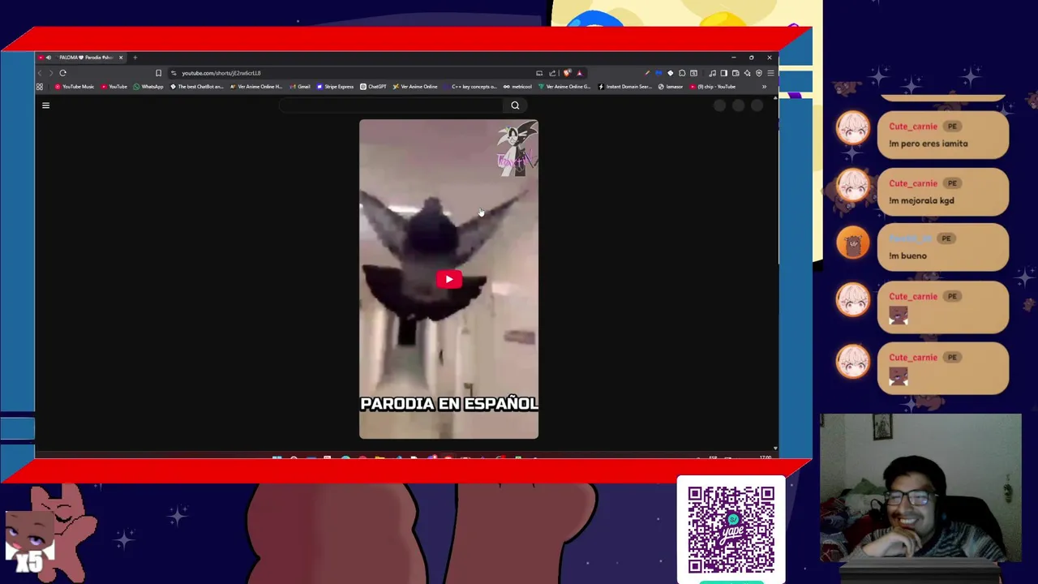Open the YouTube bookmark
This screenshot has height=584, width=1038.
(x=114, y=87)
